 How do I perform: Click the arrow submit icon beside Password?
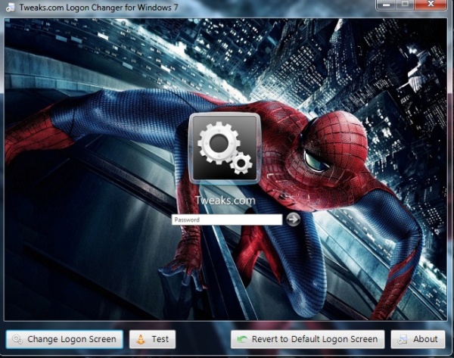point(293,219)
